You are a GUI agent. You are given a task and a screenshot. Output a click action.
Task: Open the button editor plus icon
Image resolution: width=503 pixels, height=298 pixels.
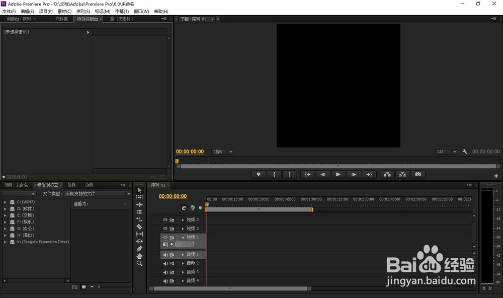point(496,176)
